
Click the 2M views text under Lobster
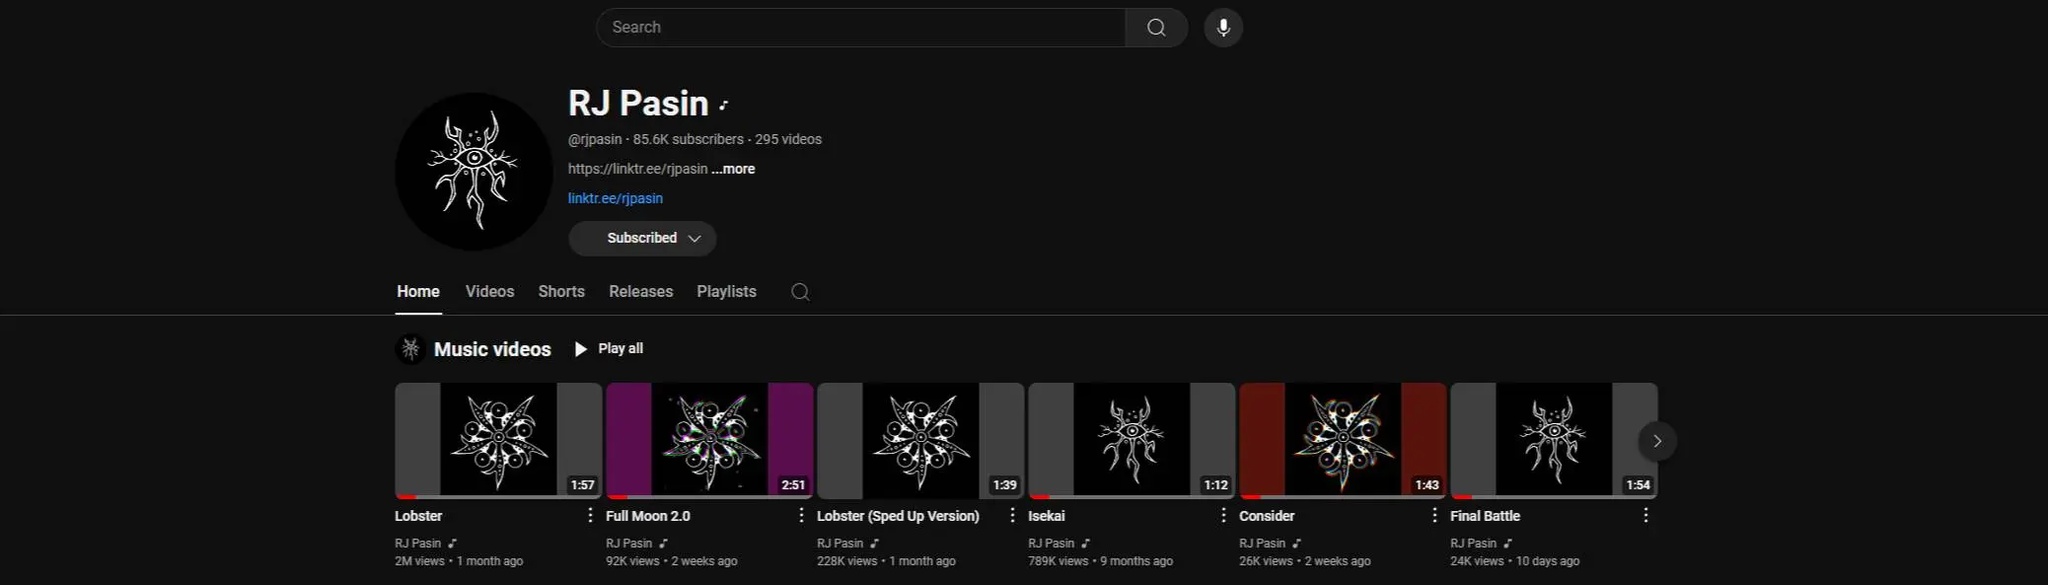[x=419, y=561]
